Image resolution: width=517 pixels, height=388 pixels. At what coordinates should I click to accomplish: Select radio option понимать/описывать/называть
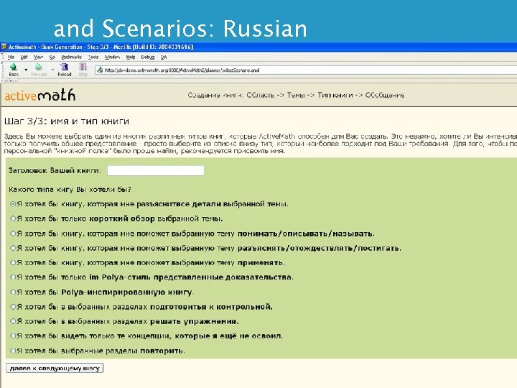click(x=13, y=234)
